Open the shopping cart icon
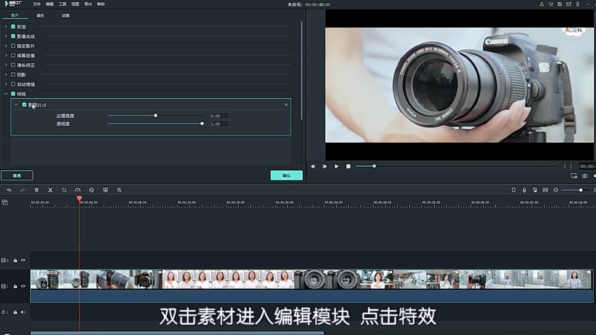This screenshot has height=335, width=596. coord(551,4)
